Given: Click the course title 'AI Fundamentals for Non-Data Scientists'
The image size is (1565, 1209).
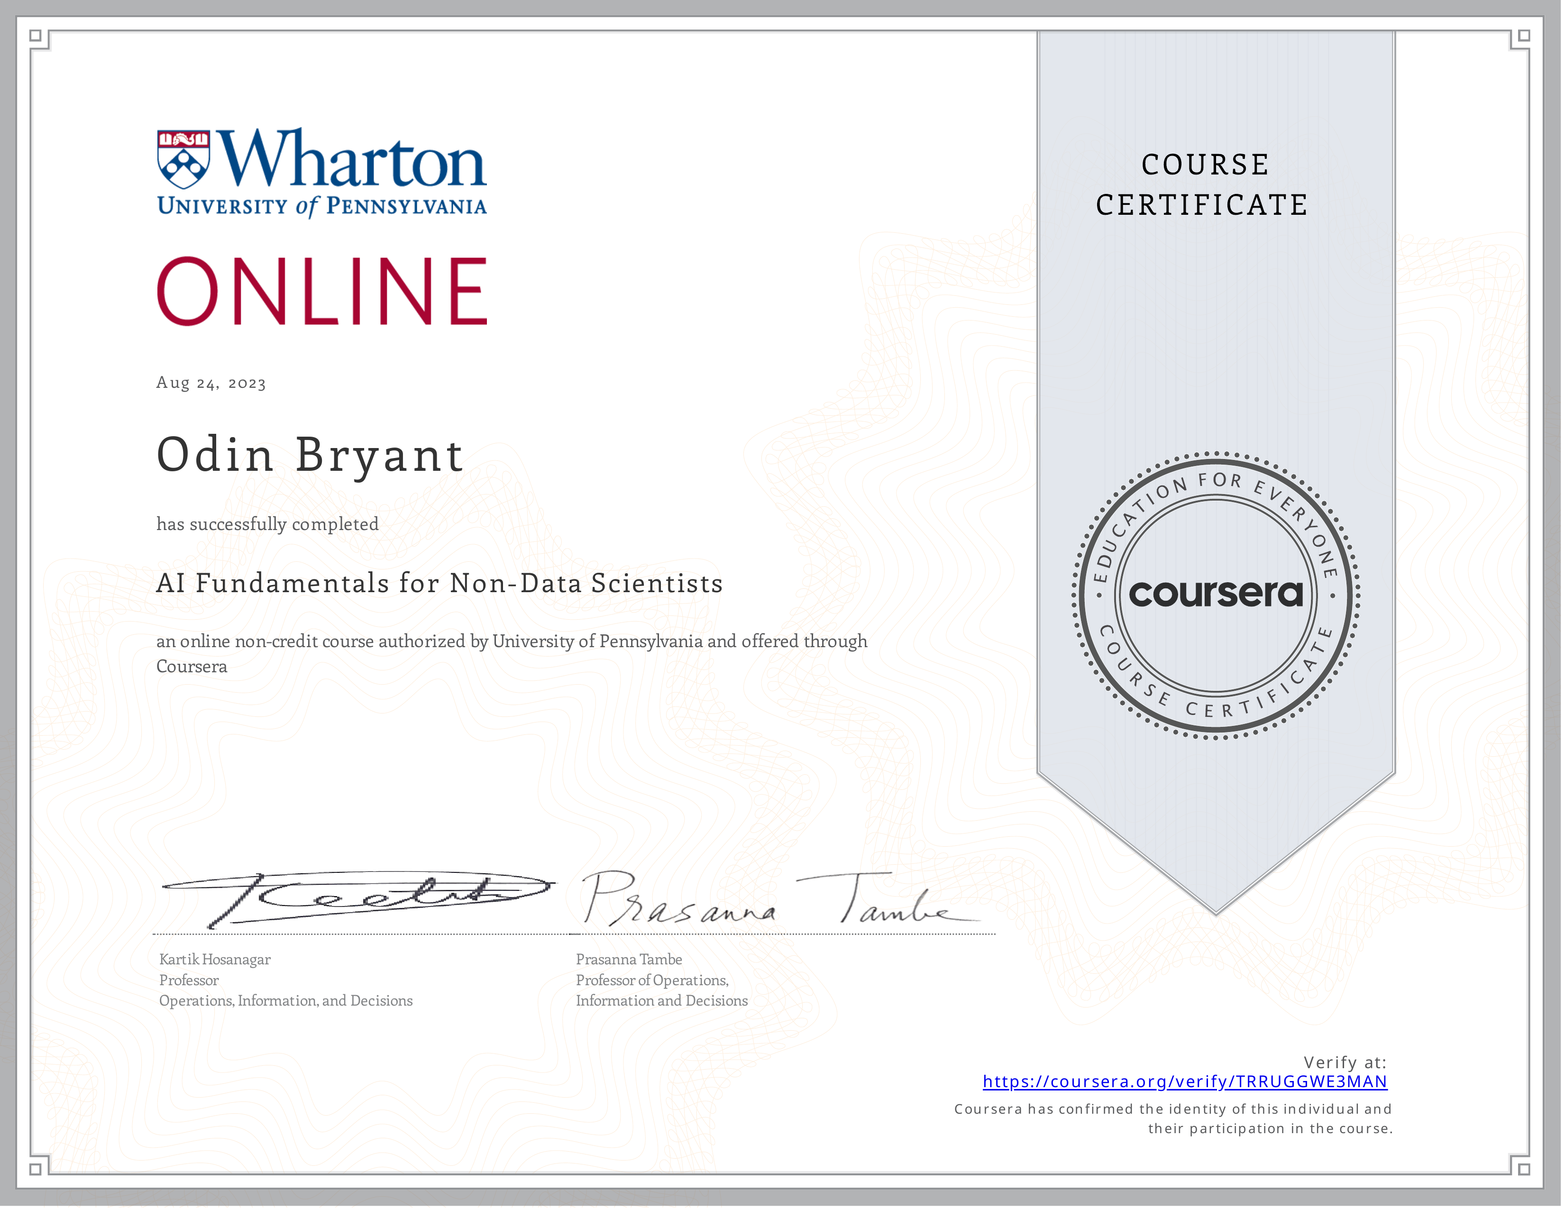Looking at the screenshot, I should tap(440, 584).
